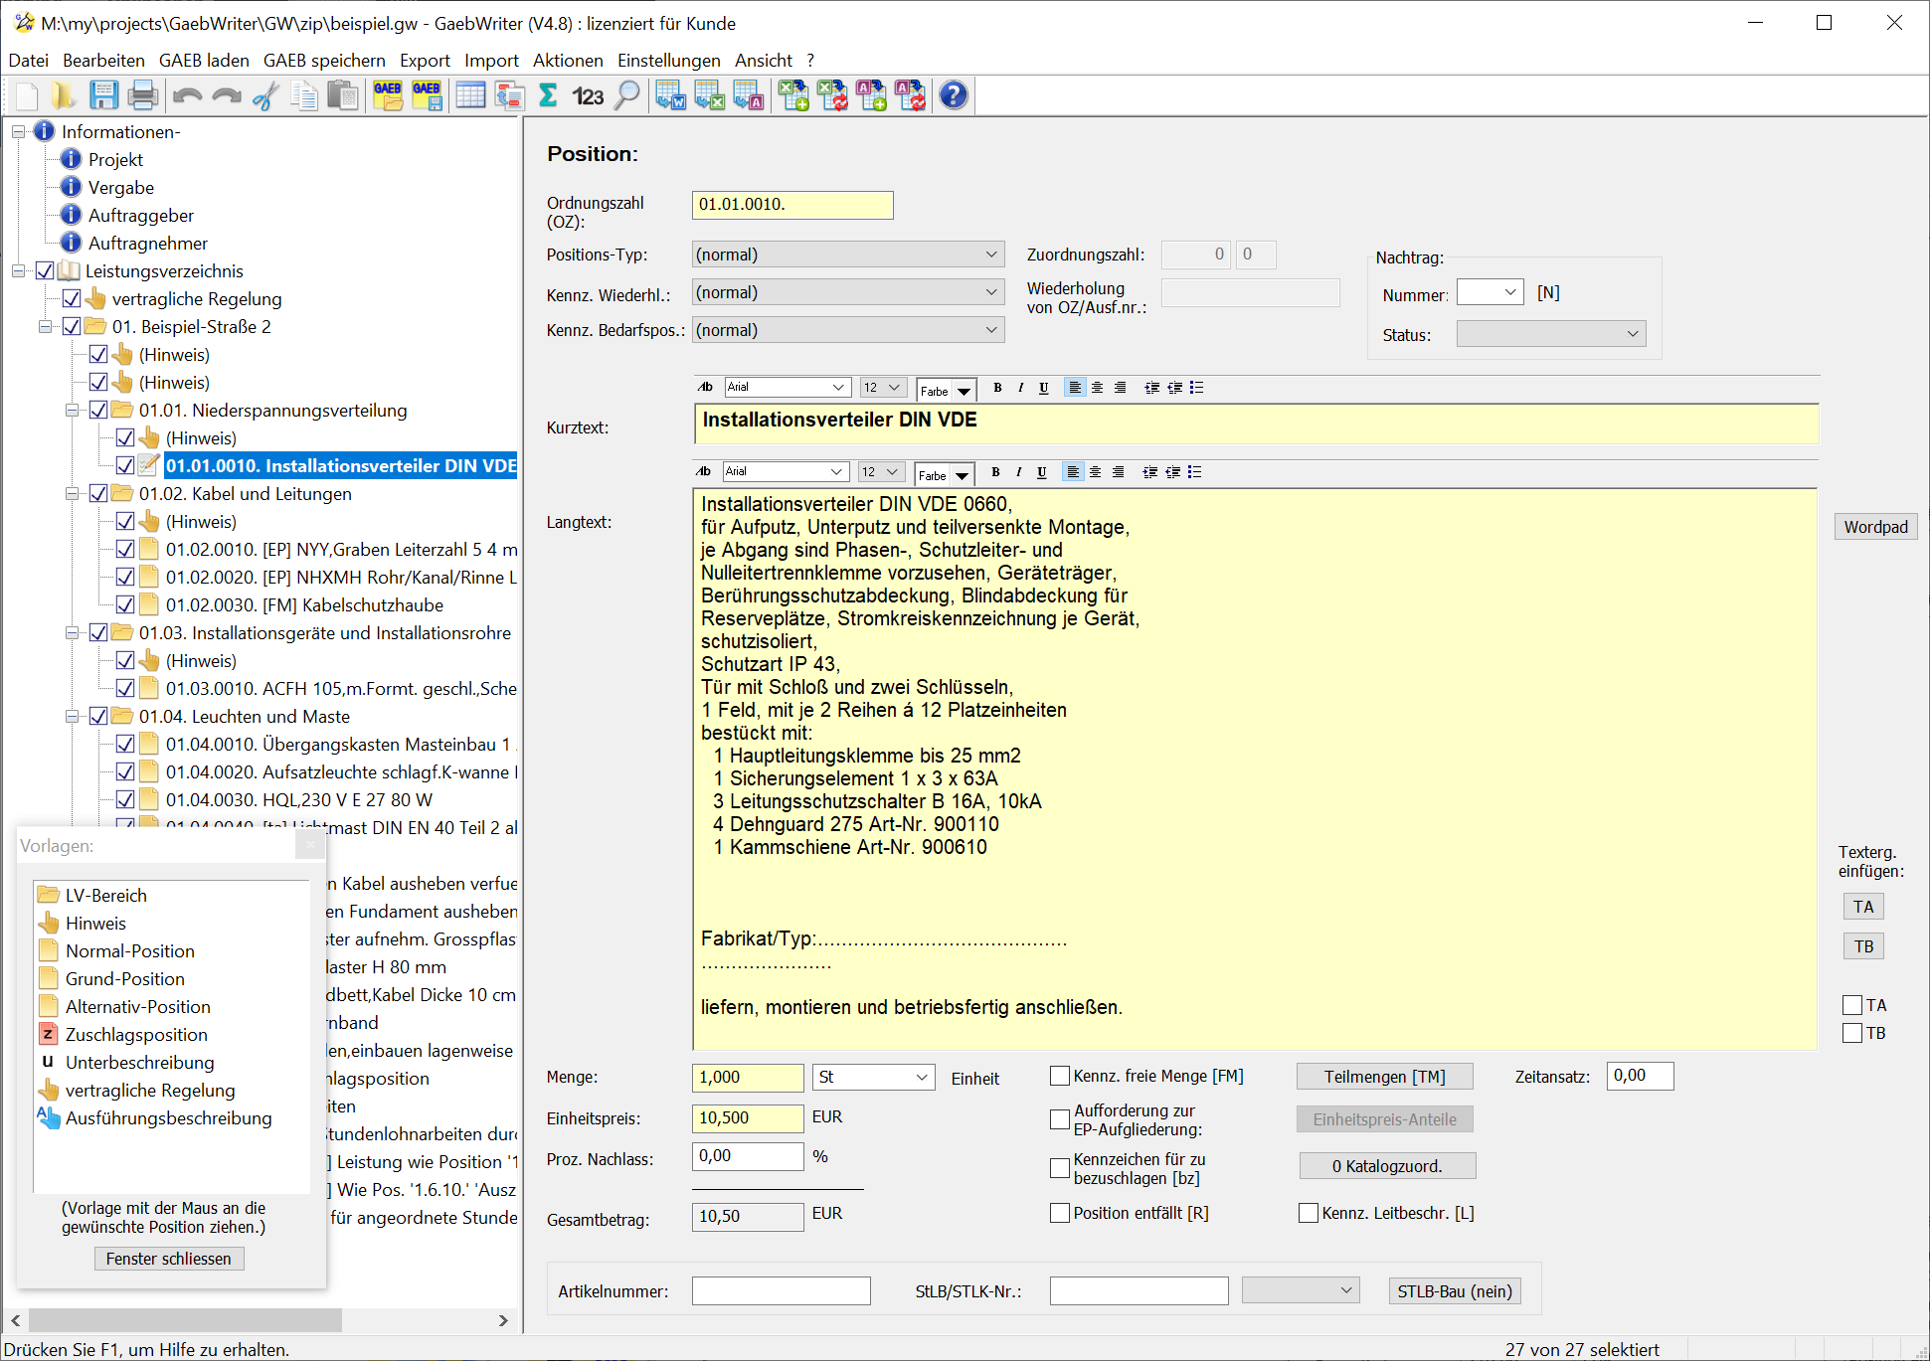Screen dimensions: 1930x1361
Task: Click the Sigma sum icon
Action: [548, 95]
